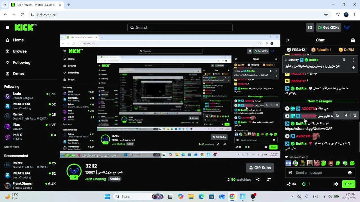The image size is (360, 202).
Task: Open FrankDimes Slots & Casino channel
Action: [30, 185]
